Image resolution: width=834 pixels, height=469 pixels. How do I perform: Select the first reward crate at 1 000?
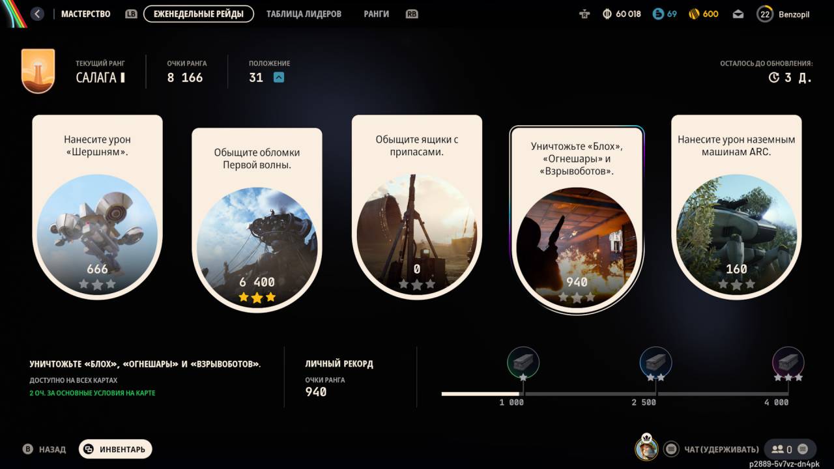click(x=523, y=363)
